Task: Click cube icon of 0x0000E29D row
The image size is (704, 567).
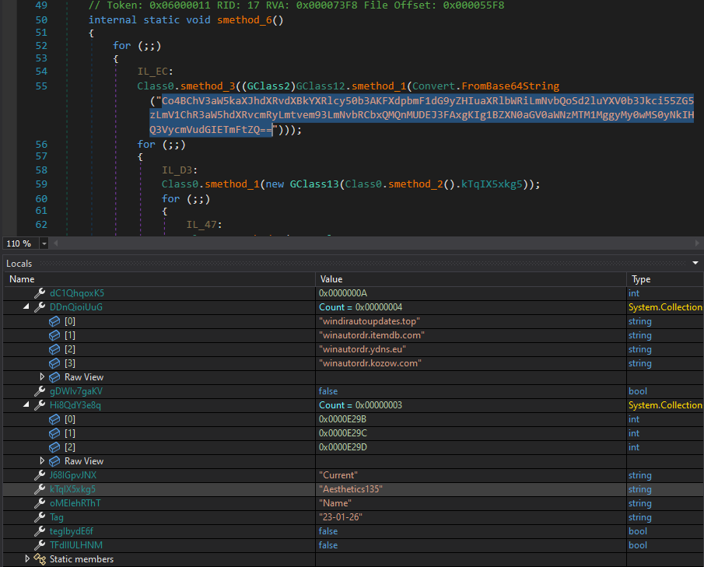Action: pos(54,446)
